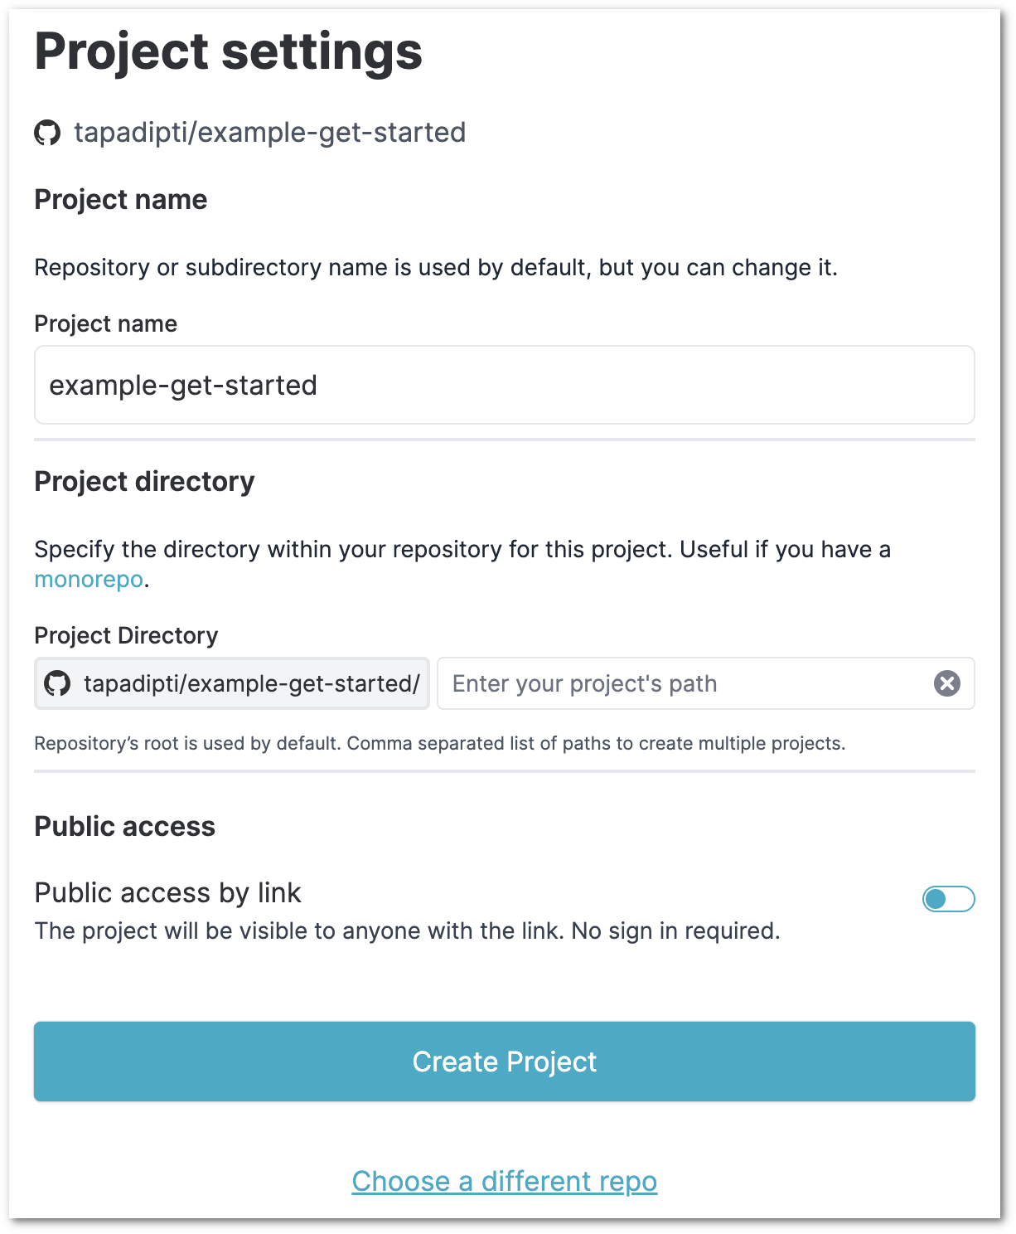1016x1234 pixels.
Task: Open the monorepo link
Action: pos(89,579)
